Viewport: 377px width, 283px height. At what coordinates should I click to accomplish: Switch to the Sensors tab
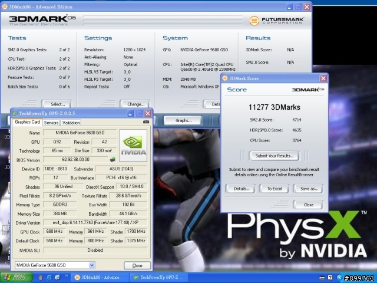click(x=51, y=123)
